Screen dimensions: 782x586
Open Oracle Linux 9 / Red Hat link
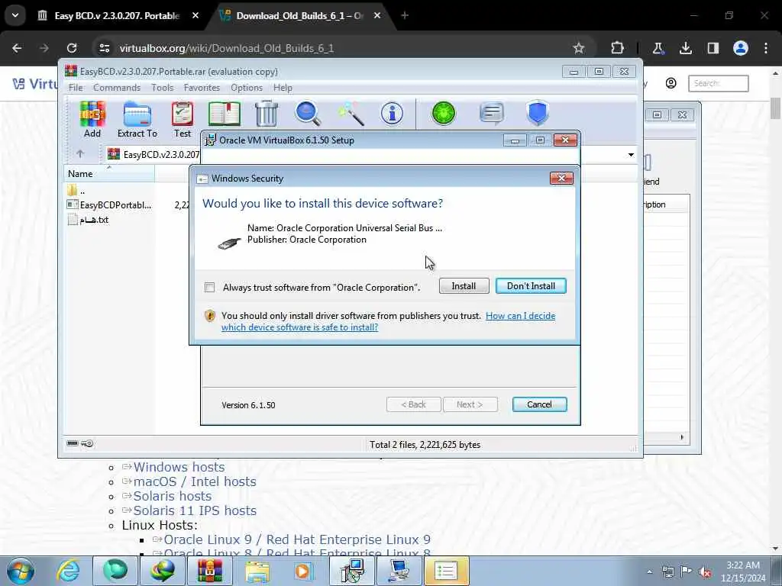(297, 539)
